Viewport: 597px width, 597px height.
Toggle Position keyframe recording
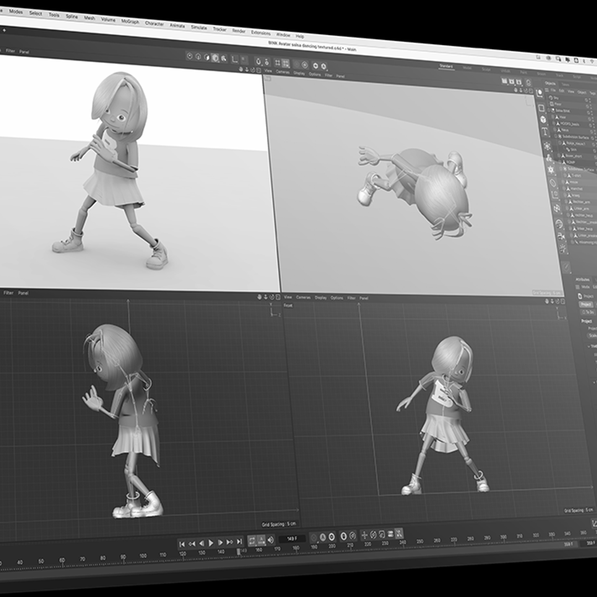coord(364,535)
